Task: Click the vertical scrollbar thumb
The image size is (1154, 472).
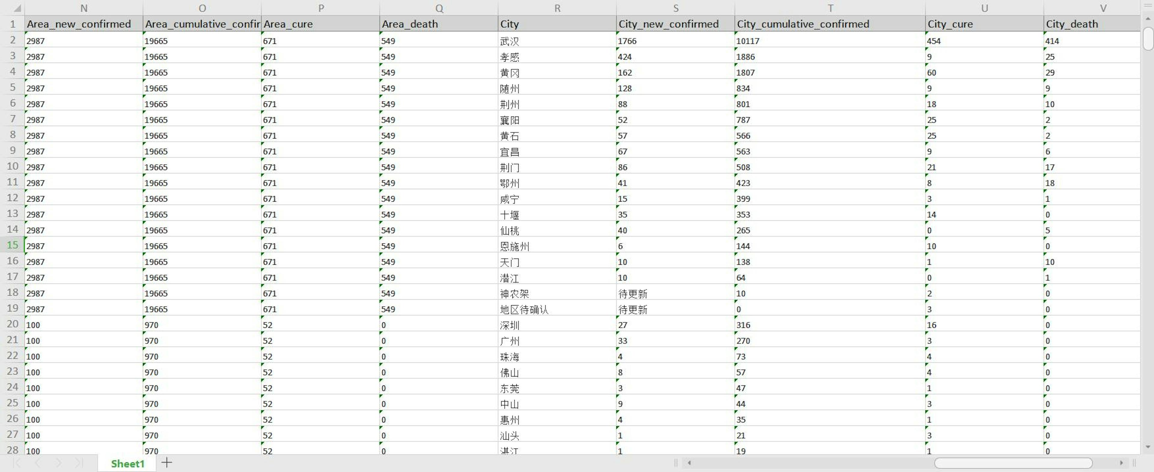Action: 1148,38
